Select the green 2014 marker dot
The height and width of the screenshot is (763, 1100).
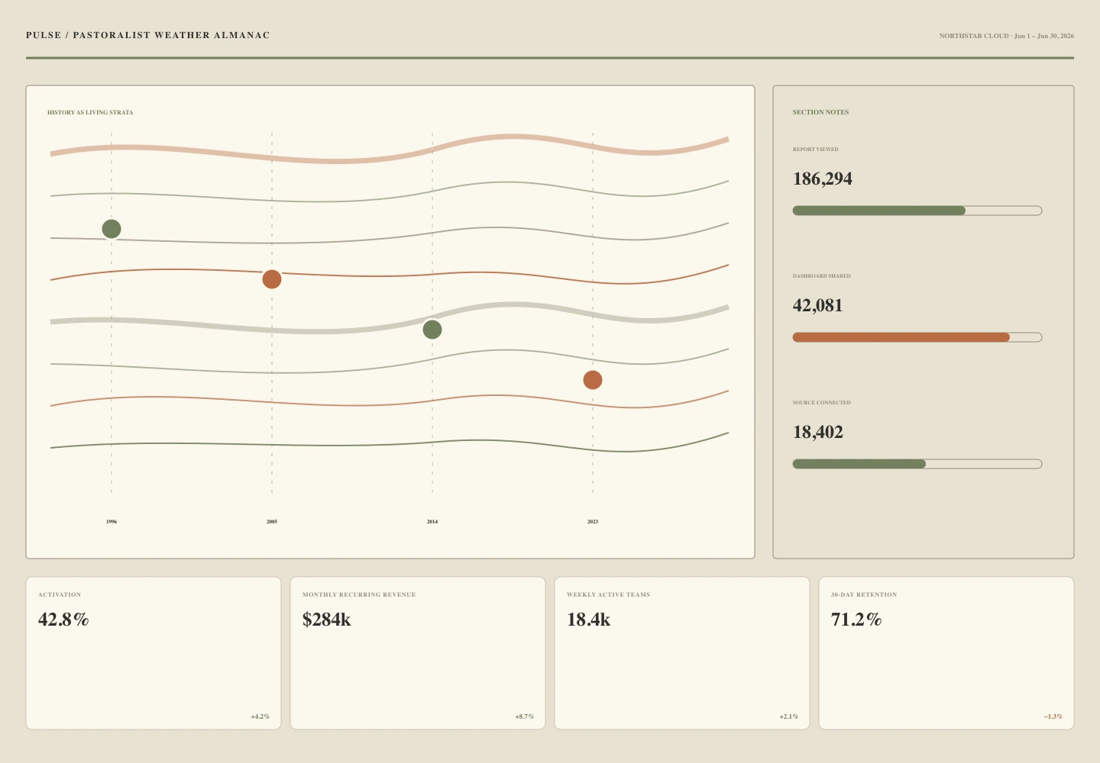(432, 330)
